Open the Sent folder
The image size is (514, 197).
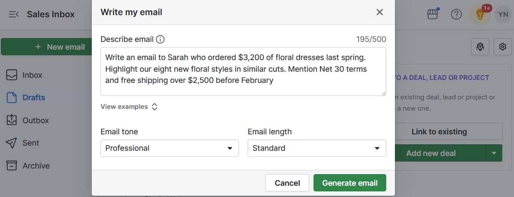(x=31, y=143)
